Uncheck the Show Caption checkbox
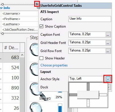Image resolution: width=115 pixels, height=112 pixels. [42, 26]
